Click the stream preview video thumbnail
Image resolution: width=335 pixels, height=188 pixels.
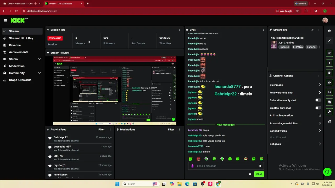click(x=115, y=91)
